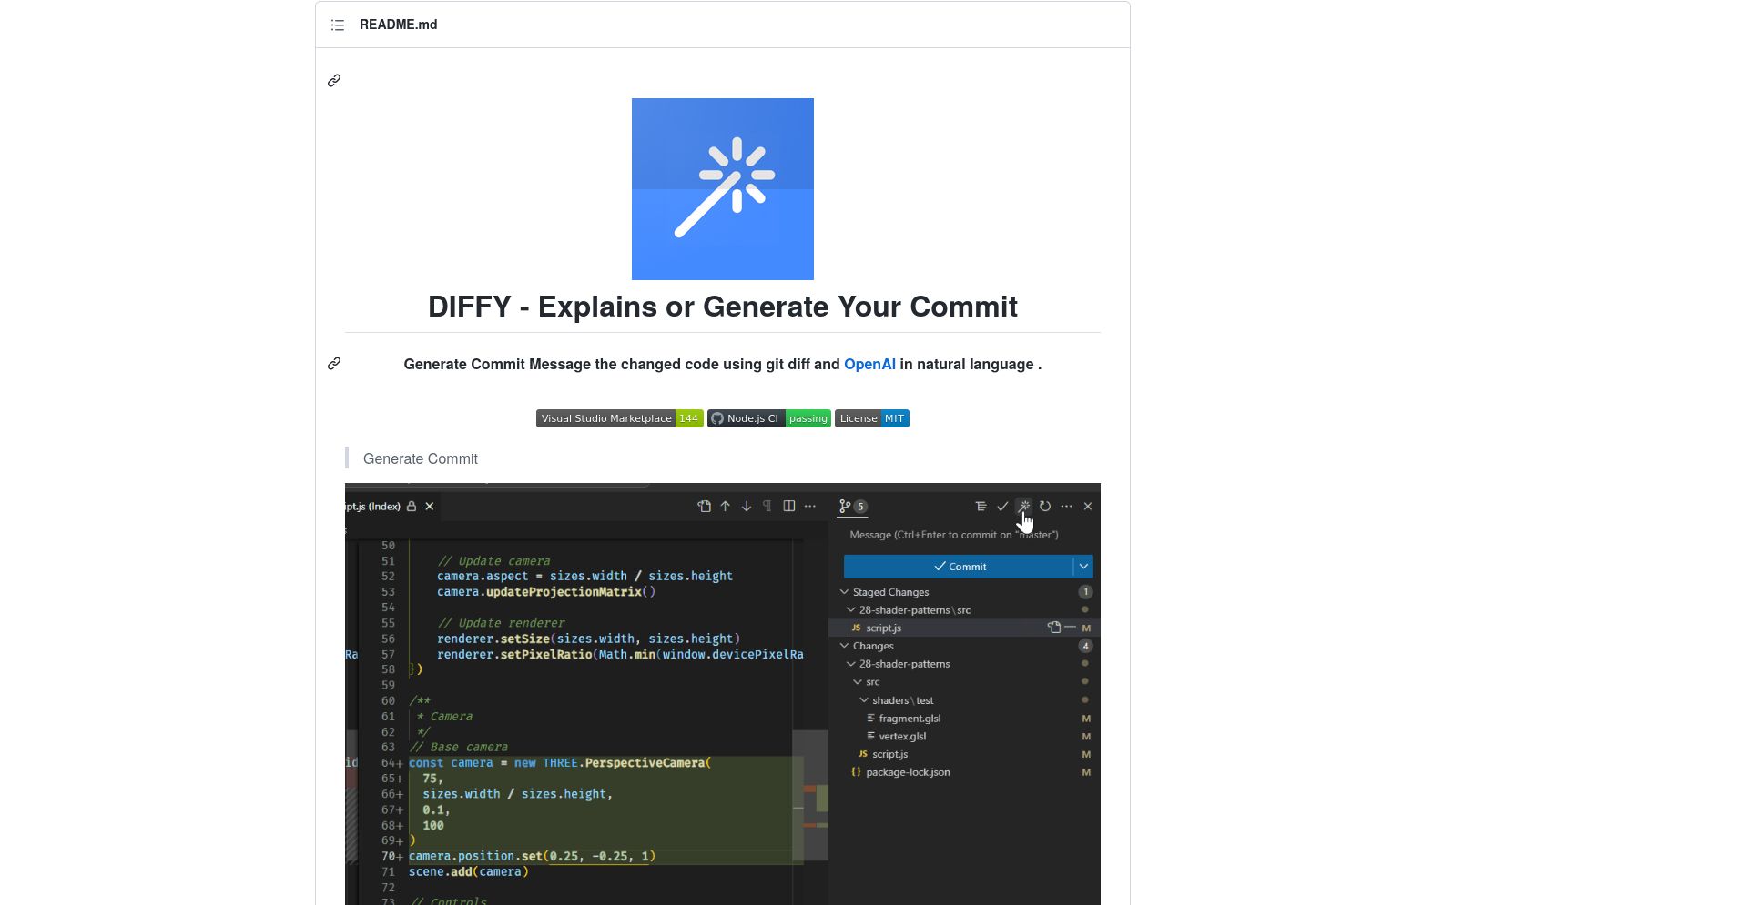Viewport: 1748px width, 905px height.
Task: Click the source control branch icon with badge 5
Action: tap(853, 506)
